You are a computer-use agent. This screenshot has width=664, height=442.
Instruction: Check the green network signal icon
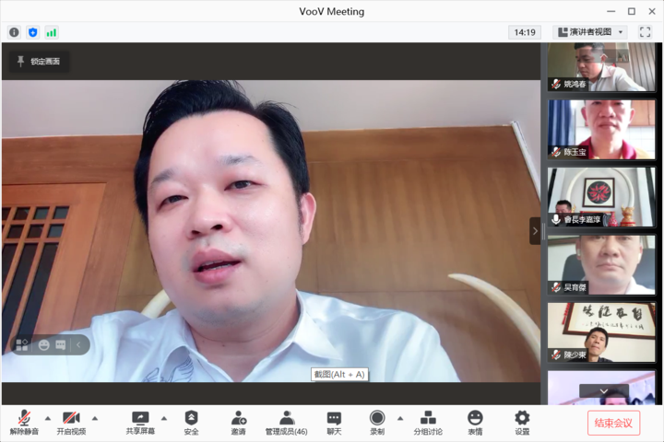click(52, 32)
